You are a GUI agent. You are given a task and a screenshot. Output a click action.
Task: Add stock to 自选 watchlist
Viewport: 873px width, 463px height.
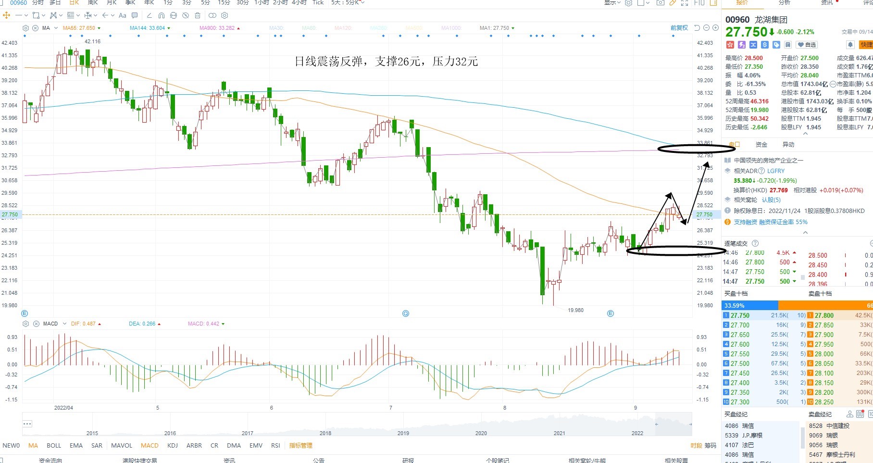pos(807,45)
